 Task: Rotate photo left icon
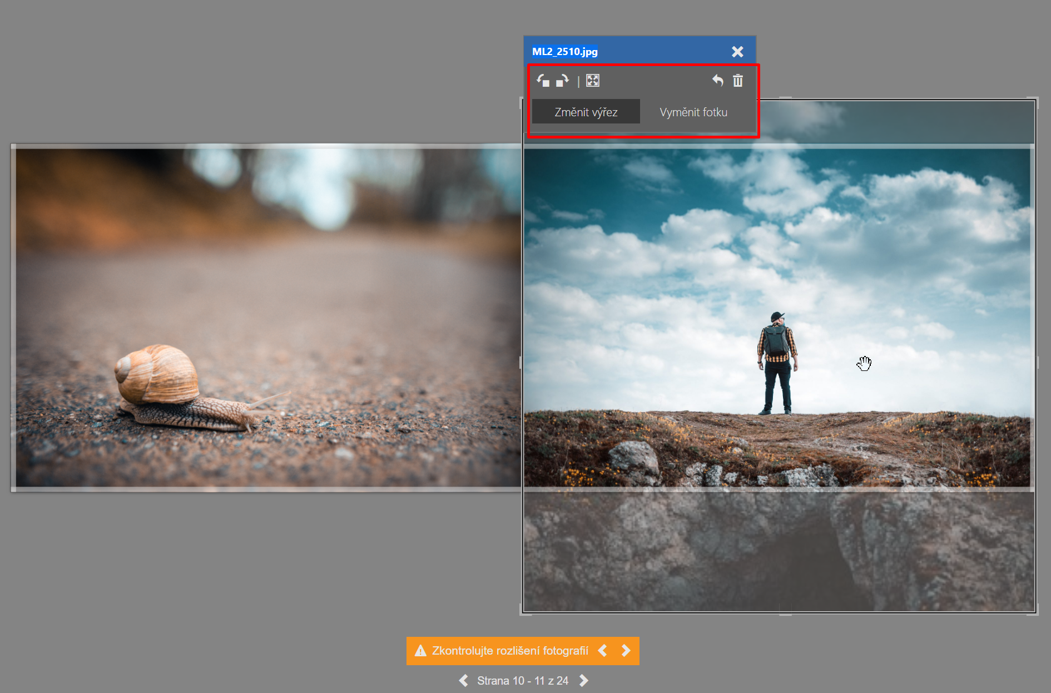[x=543, y=81]
